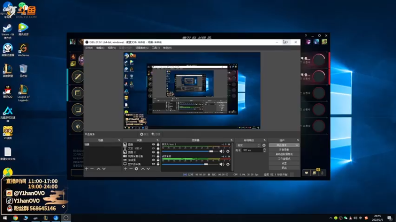Pop out the Controls dock panel

tap(298, 140)
